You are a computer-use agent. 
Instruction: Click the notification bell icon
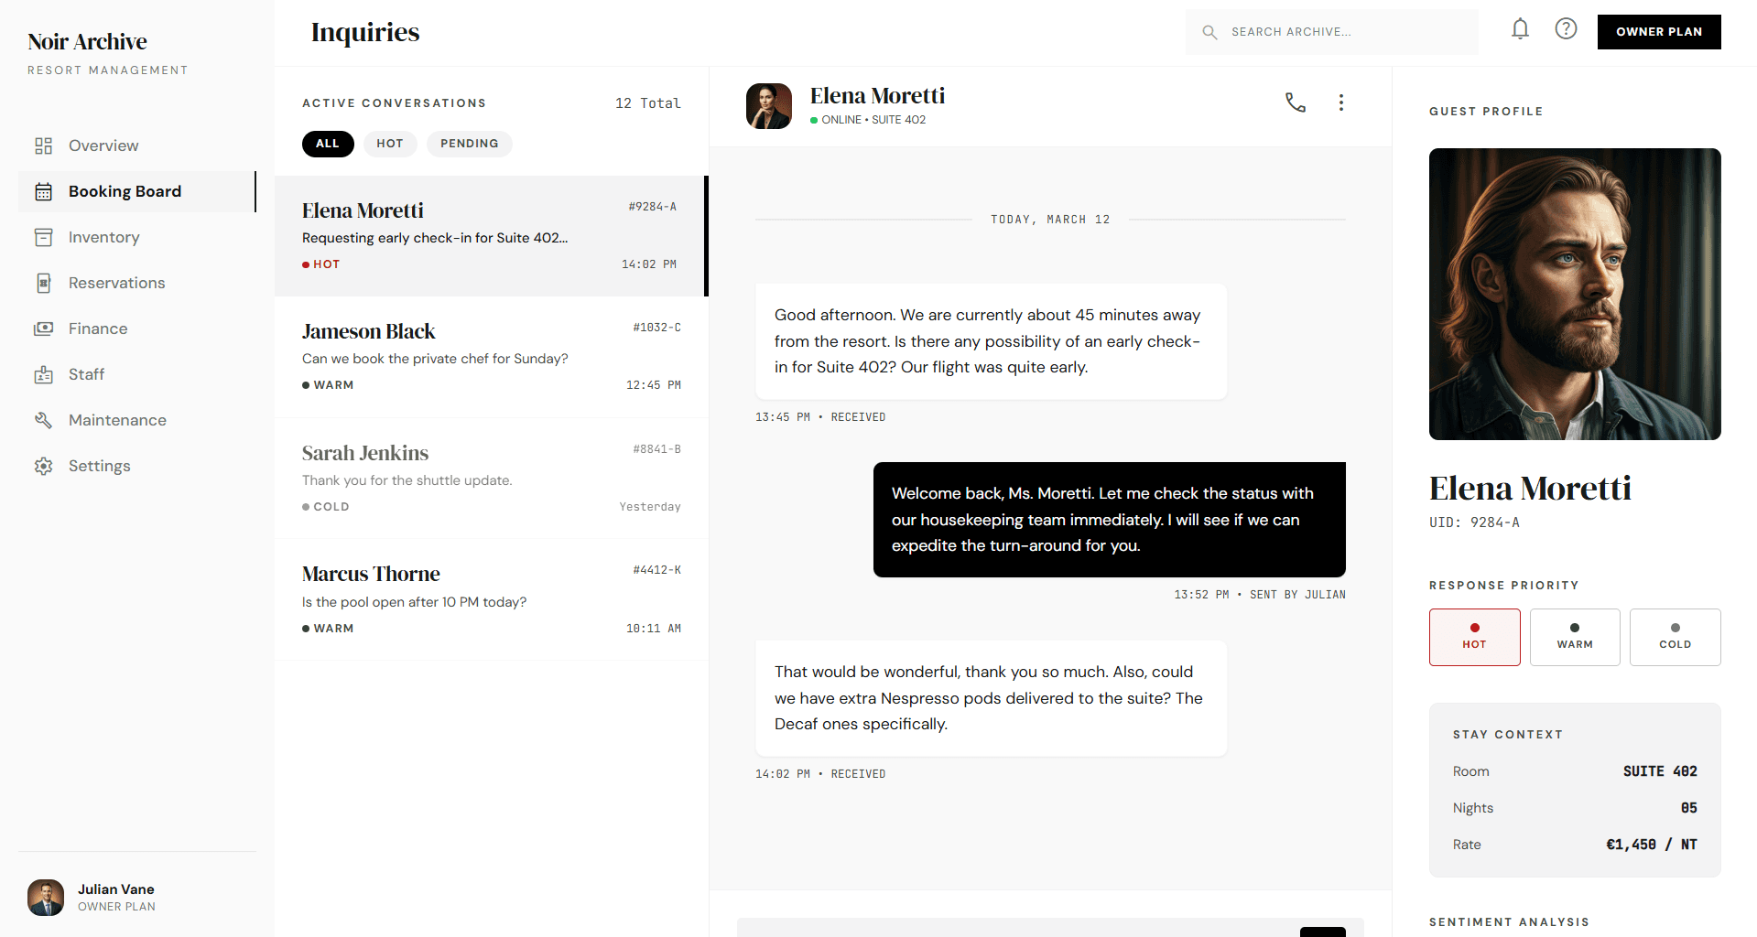coord(1520,28)
